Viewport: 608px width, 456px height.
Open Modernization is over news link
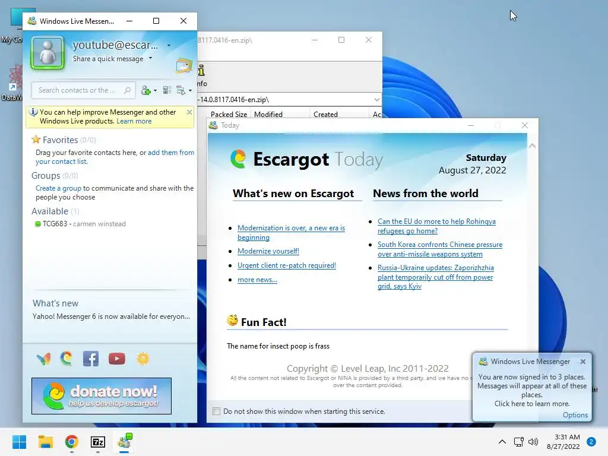click(291, 233)
